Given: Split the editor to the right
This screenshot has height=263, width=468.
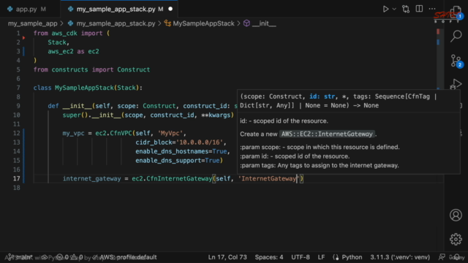Looking at the screenshot, I should pos(419,9).
